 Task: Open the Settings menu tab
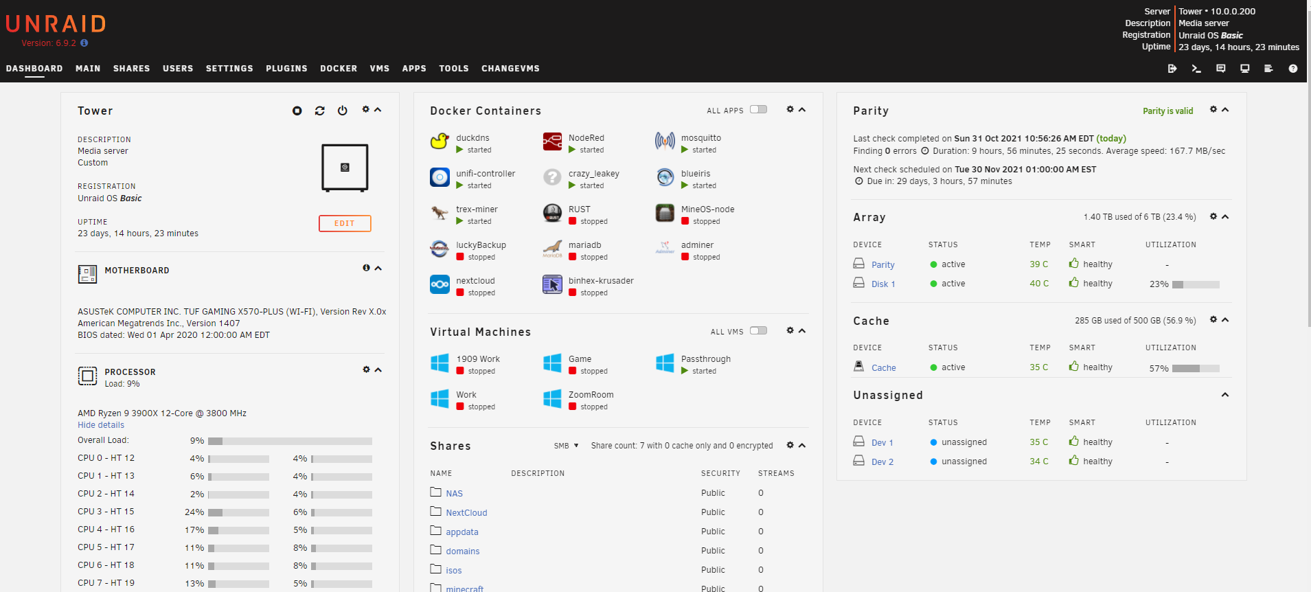(229, 69)
